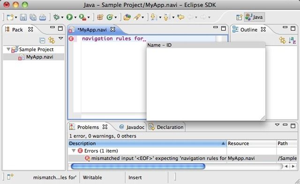Switch to the Javadoc tab
The height and width of the screenshot is (184, 300).
[132, 127]
